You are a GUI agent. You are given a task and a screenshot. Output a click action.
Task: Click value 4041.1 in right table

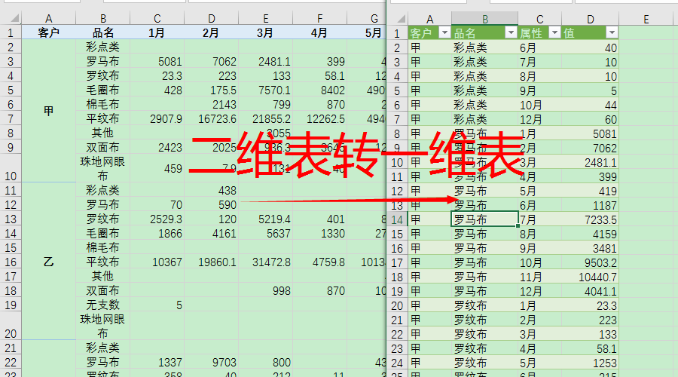[590, 291]
